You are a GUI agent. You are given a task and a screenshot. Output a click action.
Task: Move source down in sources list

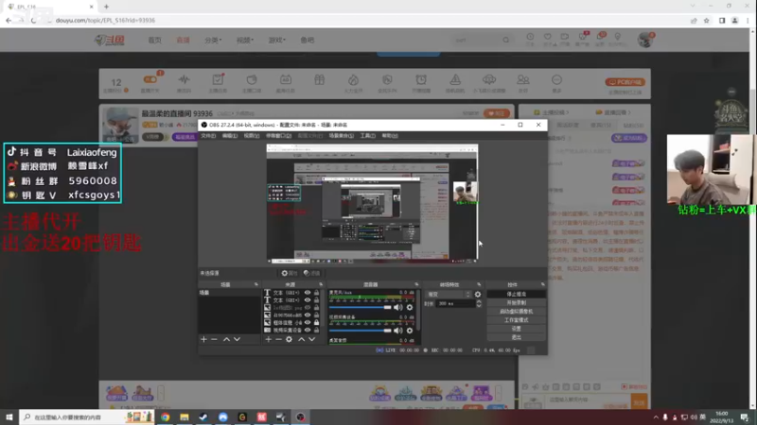tap(312, 339)
